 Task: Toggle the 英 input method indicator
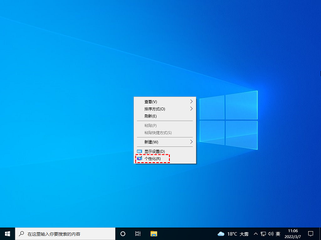[278, 233]
